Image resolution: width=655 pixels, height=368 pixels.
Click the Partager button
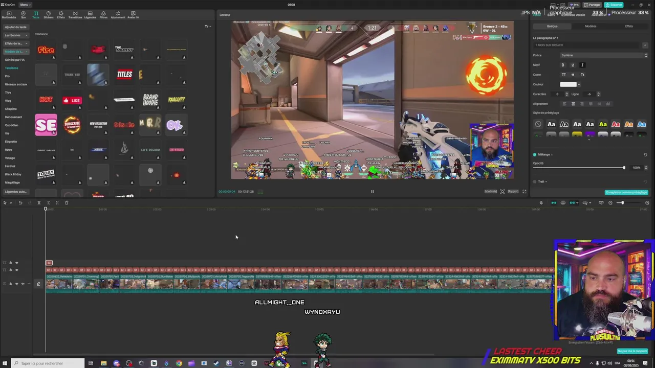click(x=593, y=5)
